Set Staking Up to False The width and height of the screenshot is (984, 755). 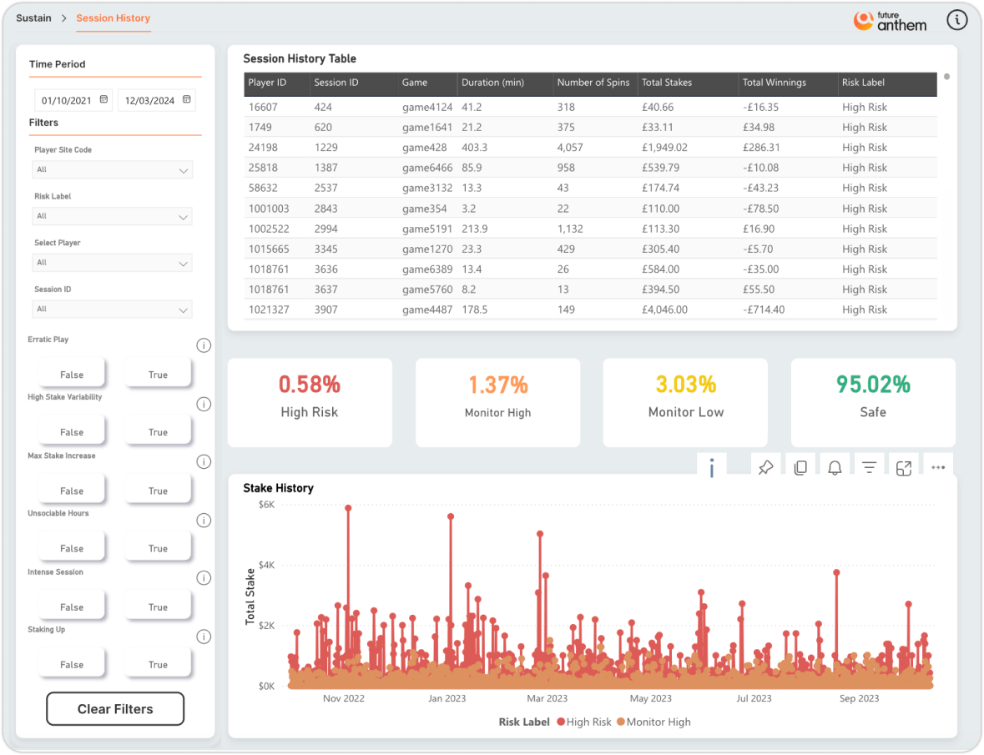click(x=72, y=665)
